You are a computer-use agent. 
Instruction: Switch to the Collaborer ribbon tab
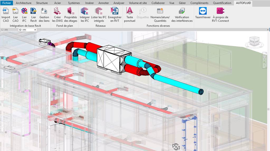[158, 3]
